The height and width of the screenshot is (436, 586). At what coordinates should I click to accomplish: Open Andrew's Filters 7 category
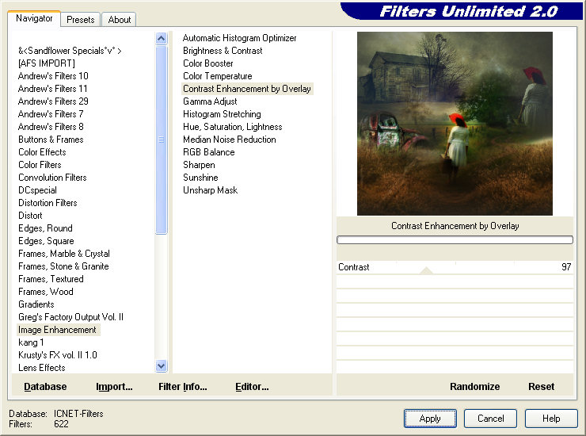[x=51, y=114]
